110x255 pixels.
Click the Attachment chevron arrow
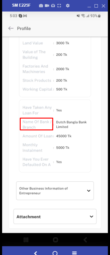(x=91, y=216)
